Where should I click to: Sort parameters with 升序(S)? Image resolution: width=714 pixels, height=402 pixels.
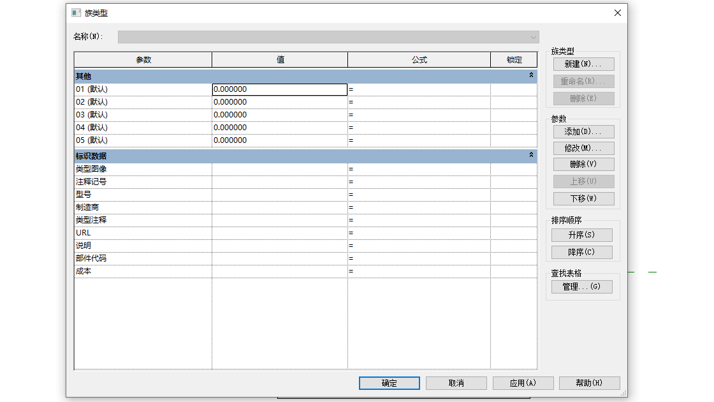(582, 235)
